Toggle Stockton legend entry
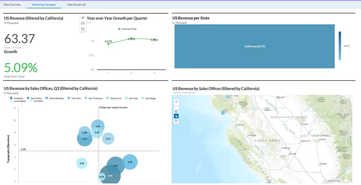This screenshot has width=361, height=185. click(x=36, y=101)
